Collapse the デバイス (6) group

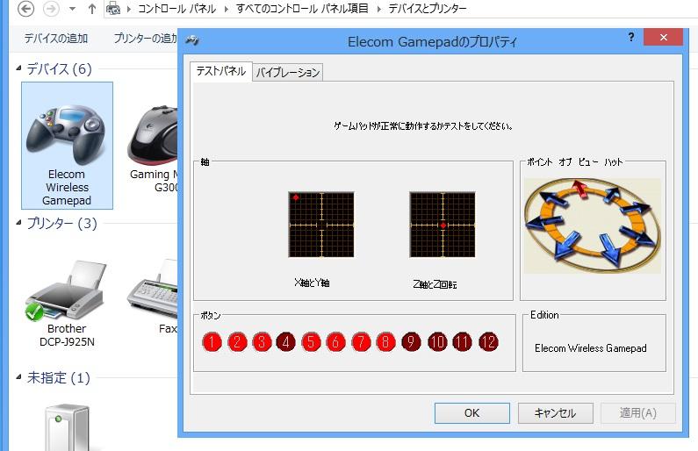pos(18,68)
